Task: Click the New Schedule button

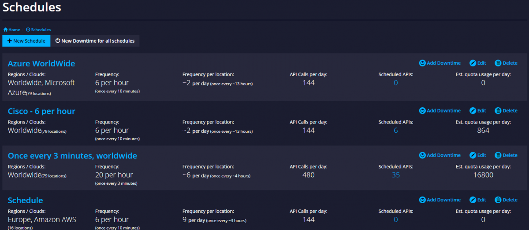Action: (x=26, y=41)
